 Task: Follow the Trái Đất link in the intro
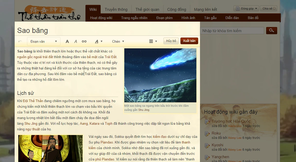click(111, 57)
